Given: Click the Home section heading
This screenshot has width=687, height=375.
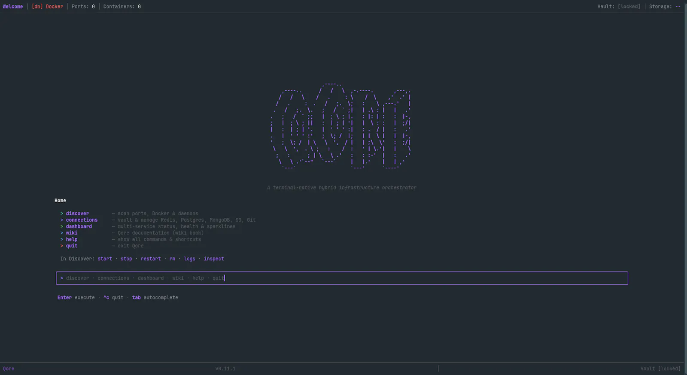Looking at the screenshot, I should 60,201.
